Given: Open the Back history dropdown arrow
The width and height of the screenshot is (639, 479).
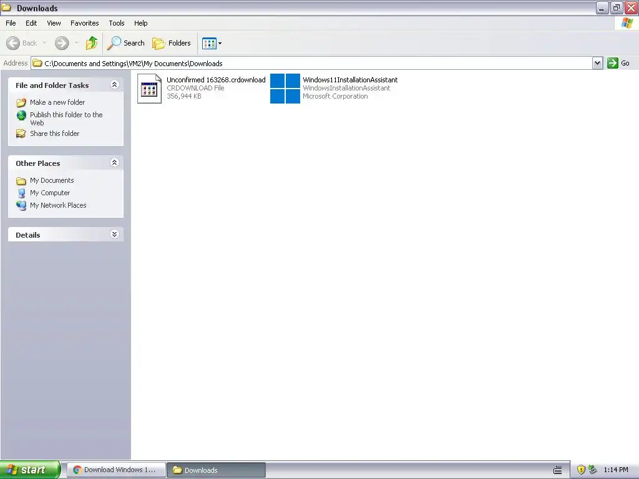Looking at the screenshot, I should pos(44,43).
